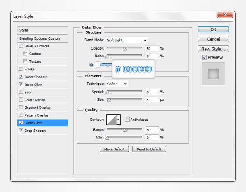Click the Make Default button
Viewport: 246px width, 192px height.
click(114, 149)
